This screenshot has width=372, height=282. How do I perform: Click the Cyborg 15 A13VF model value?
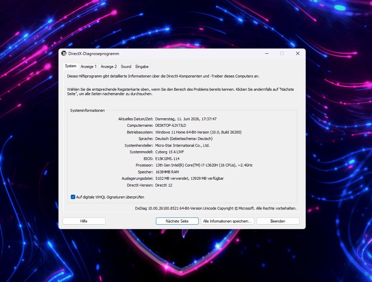click(x=169, y=152)
